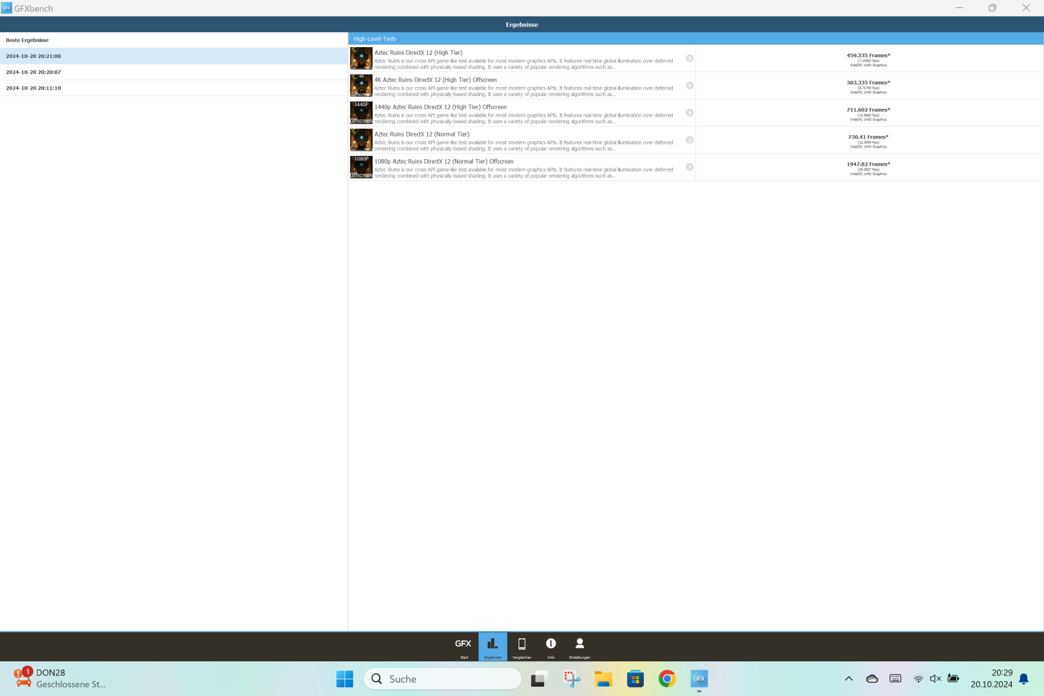Open the touch keyboard tray icon
This screenshot has height=696, width=1044.
[x=895, y=679]
